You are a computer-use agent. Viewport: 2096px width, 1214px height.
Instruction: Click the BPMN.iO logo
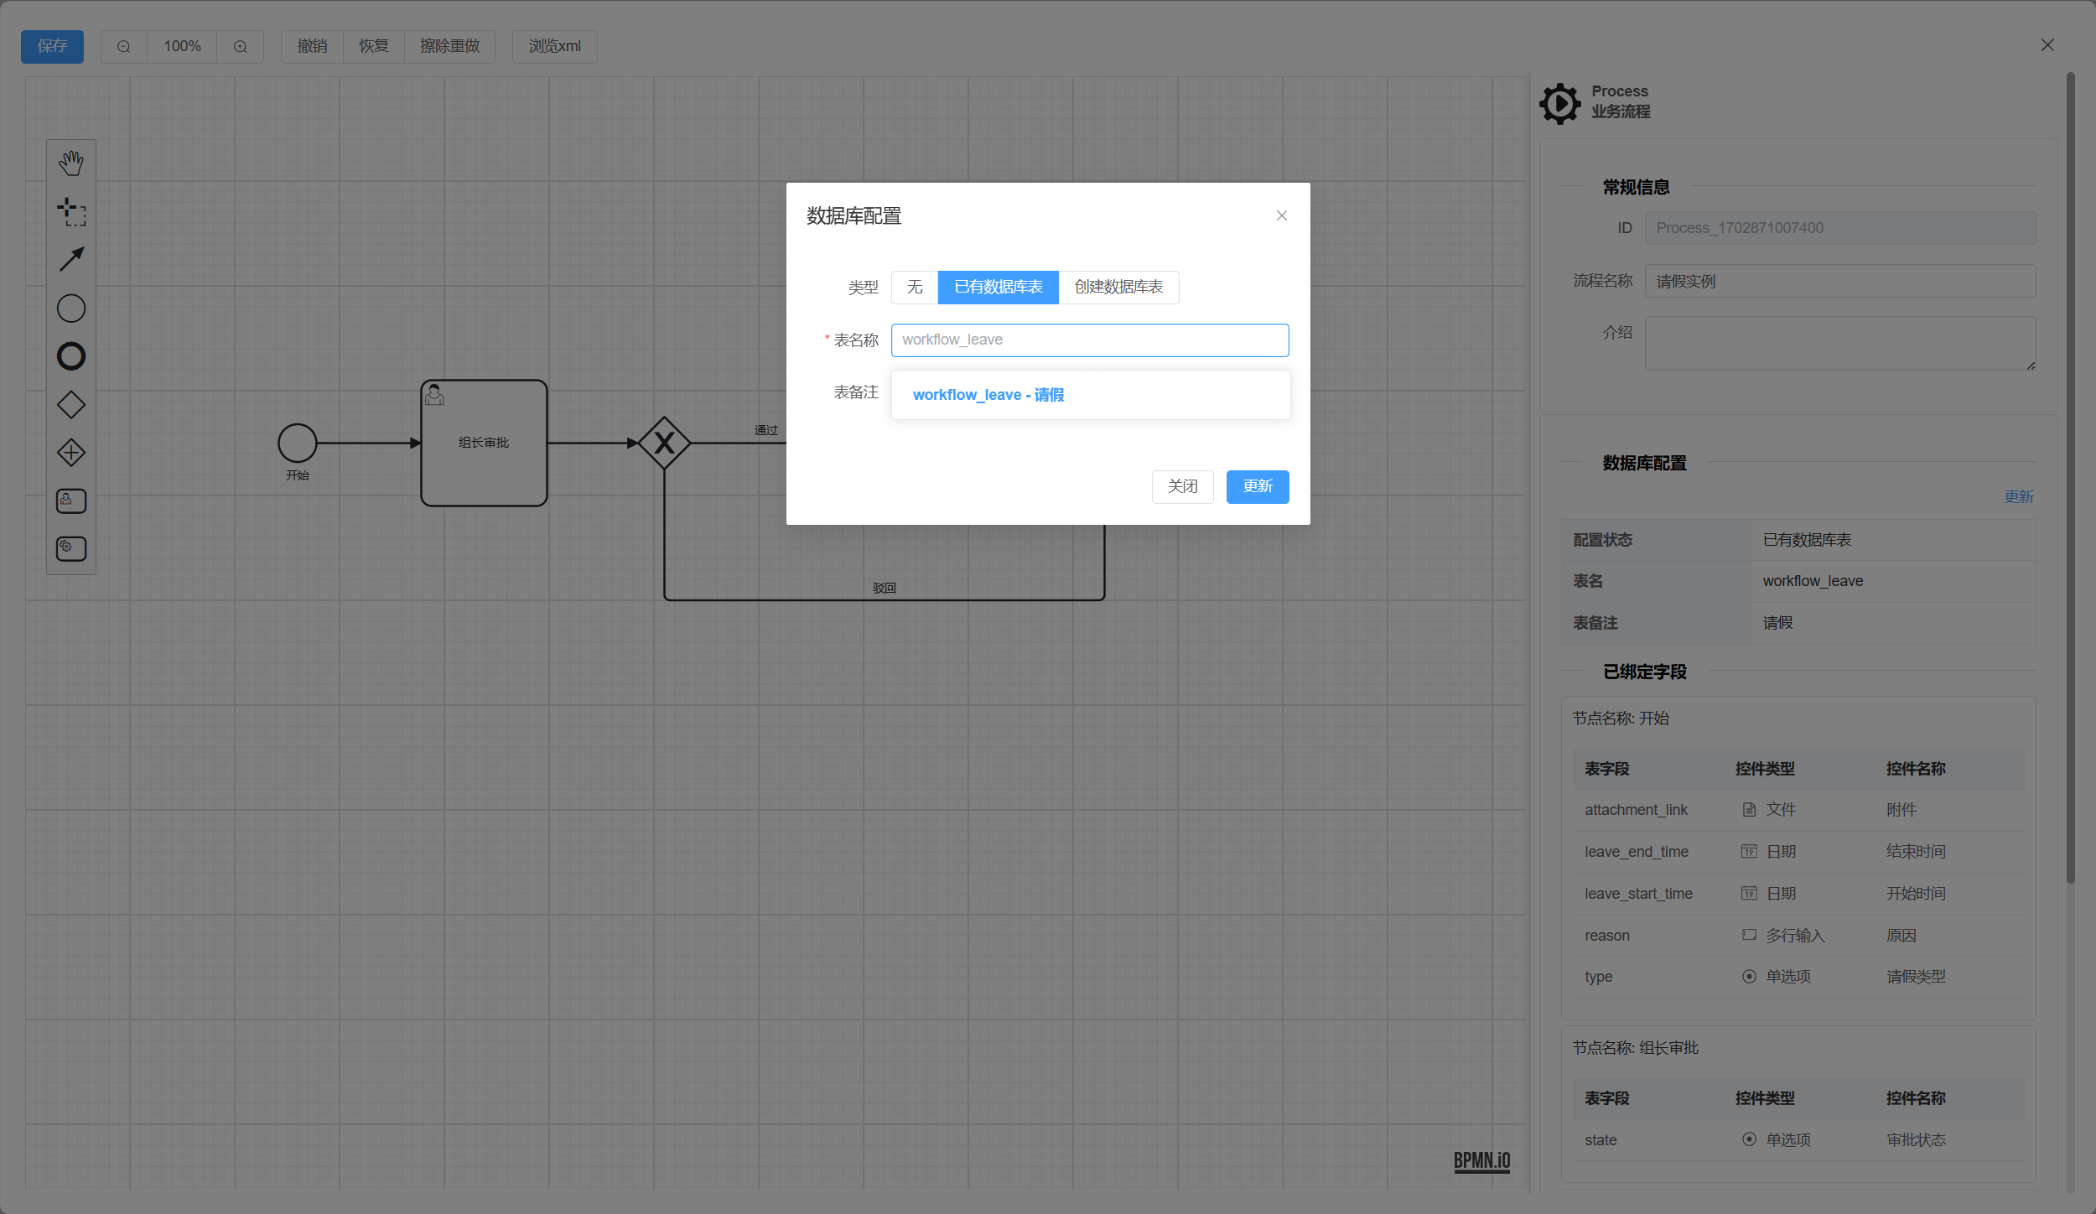(1481, 1160)
